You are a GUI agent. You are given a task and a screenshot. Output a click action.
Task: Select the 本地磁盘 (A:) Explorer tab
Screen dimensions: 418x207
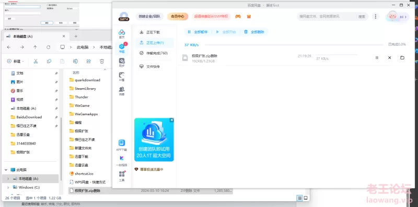tap(36, 36)
